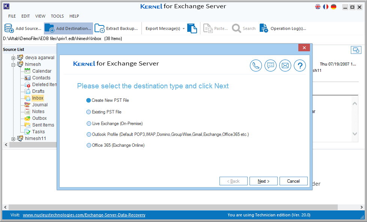Click the copy messages toolbar icon

[192, 28]
